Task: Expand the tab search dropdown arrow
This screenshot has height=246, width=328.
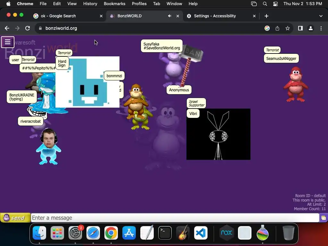Action: 321,16
